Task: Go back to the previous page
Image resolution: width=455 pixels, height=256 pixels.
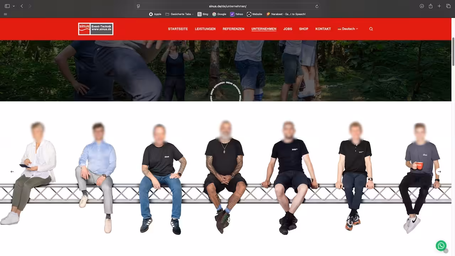Action: point(22,6)
